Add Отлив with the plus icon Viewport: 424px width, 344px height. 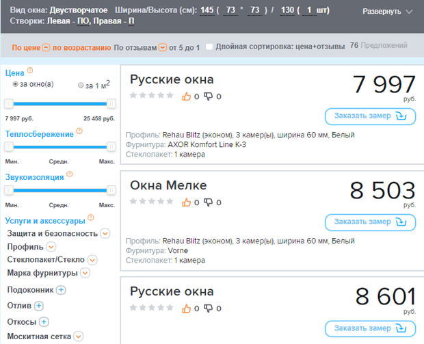click(39, 306)
